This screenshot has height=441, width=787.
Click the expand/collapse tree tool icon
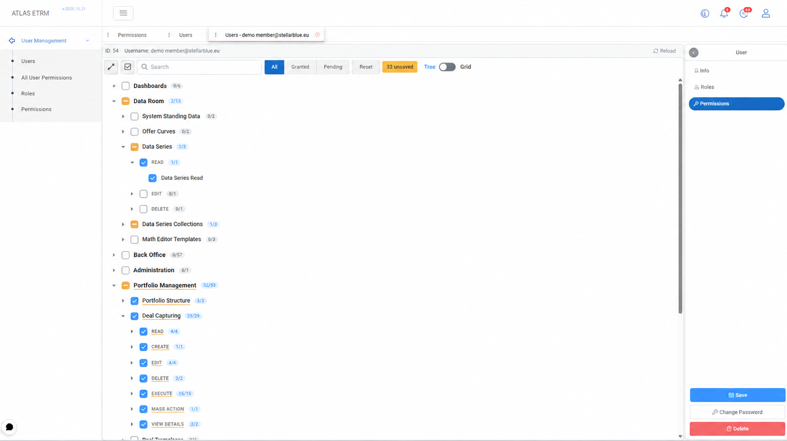111,67
